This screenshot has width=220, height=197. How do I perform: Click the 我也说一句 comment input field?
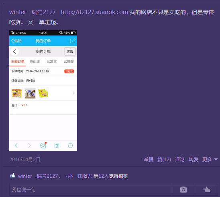[91, 190]
